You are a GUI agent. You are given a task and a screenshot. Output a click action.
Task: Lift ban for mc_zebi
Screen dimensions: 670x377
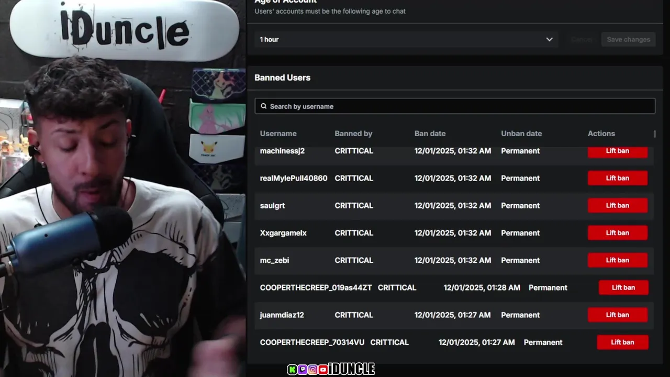[618, 260]
